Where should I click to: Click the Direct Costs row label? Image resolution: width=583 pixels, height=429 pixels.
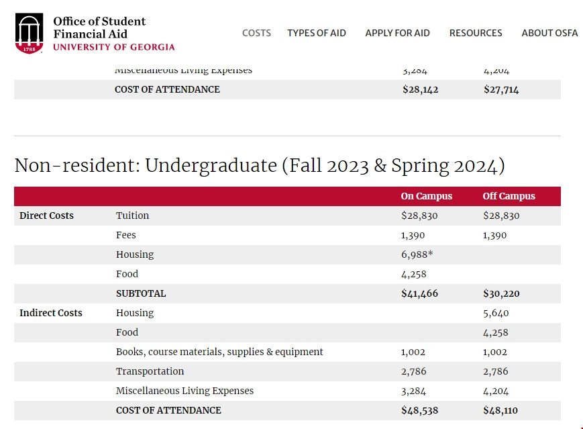pos(46,216)
